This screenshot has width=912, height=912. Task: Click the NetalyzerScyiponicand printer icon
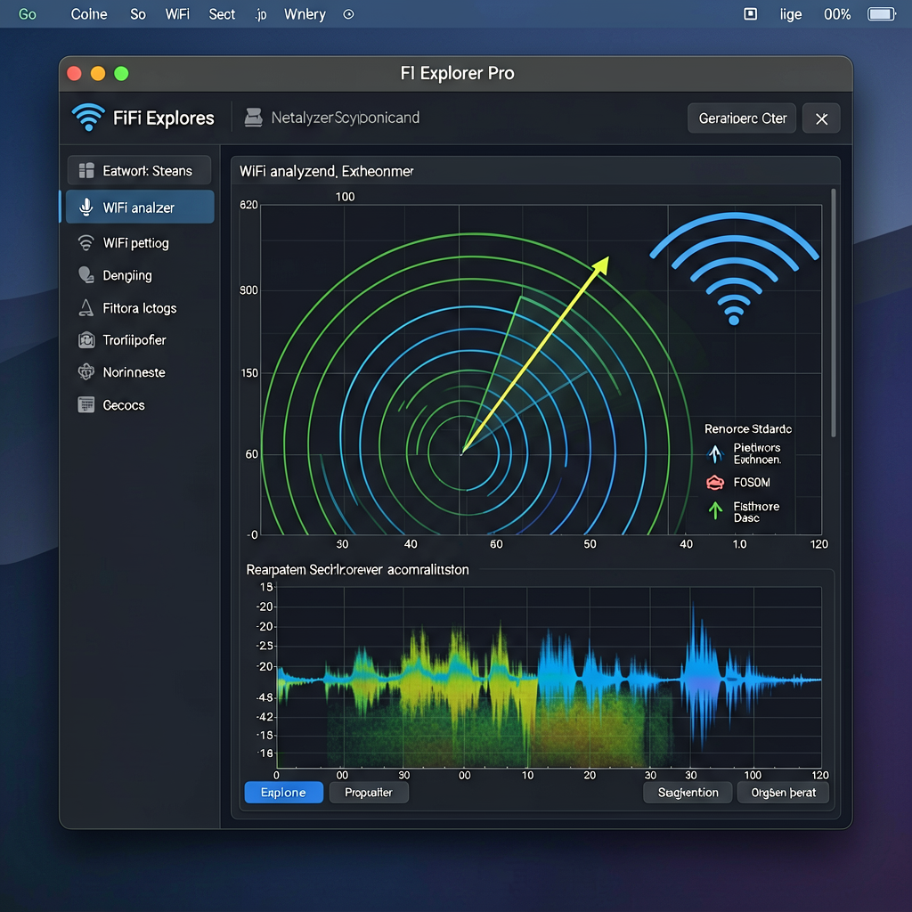click(x=253, y=118)
